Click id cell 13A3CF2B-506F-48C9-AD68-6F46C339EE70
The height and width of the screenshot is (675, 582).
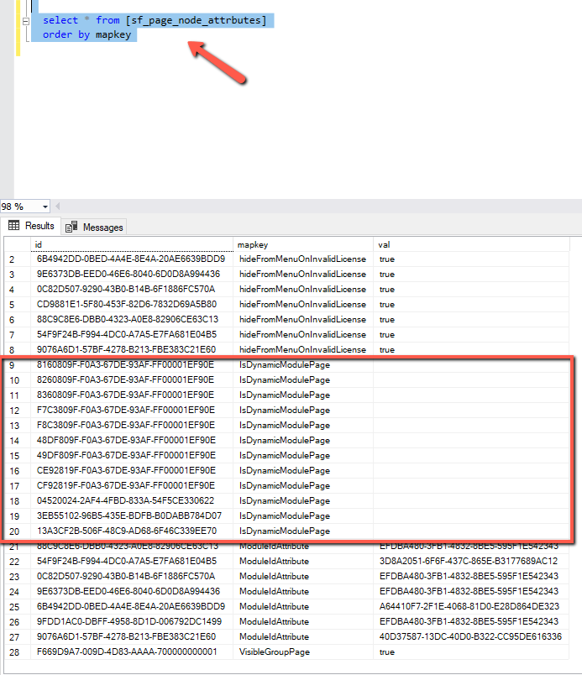pos(132,531)
